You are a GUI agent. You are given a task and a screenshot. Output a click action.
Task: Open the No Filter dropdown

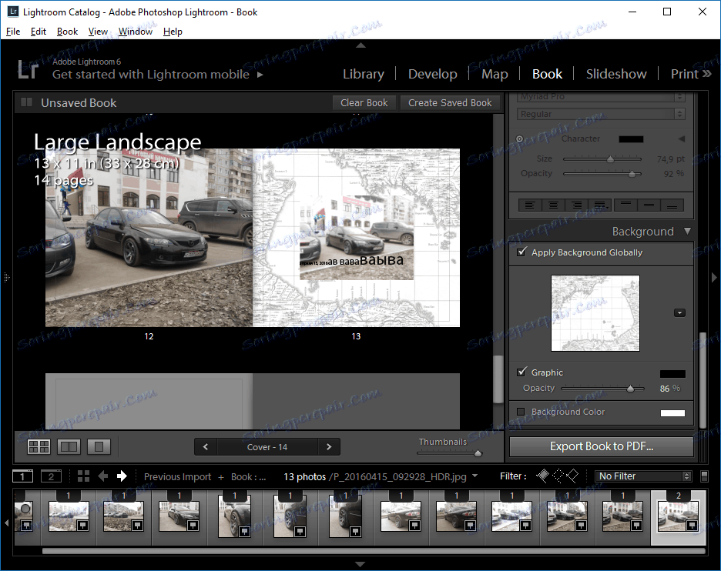click(644, 476)
